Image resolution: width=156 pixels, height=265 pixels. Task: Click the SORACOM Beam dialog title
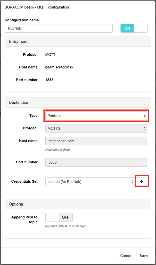tap(37, 7)
